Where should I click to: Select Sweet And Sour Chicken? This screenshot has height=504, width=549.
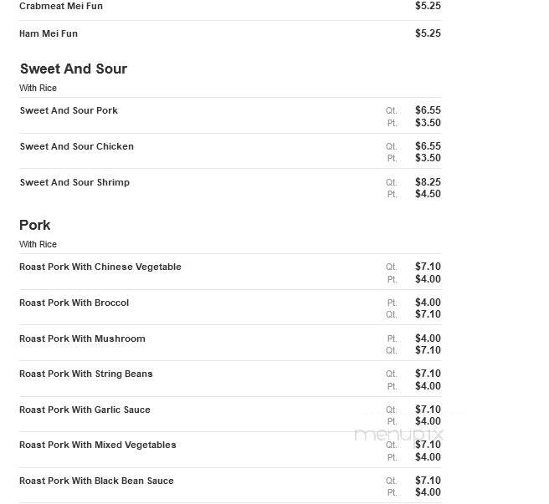77,146
